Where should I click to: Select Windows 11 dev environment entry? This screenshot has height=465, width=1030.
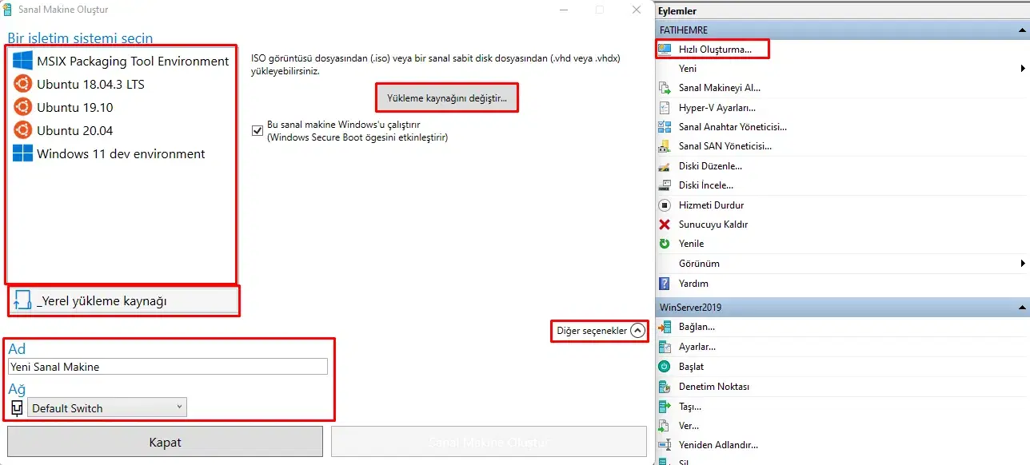122,153
